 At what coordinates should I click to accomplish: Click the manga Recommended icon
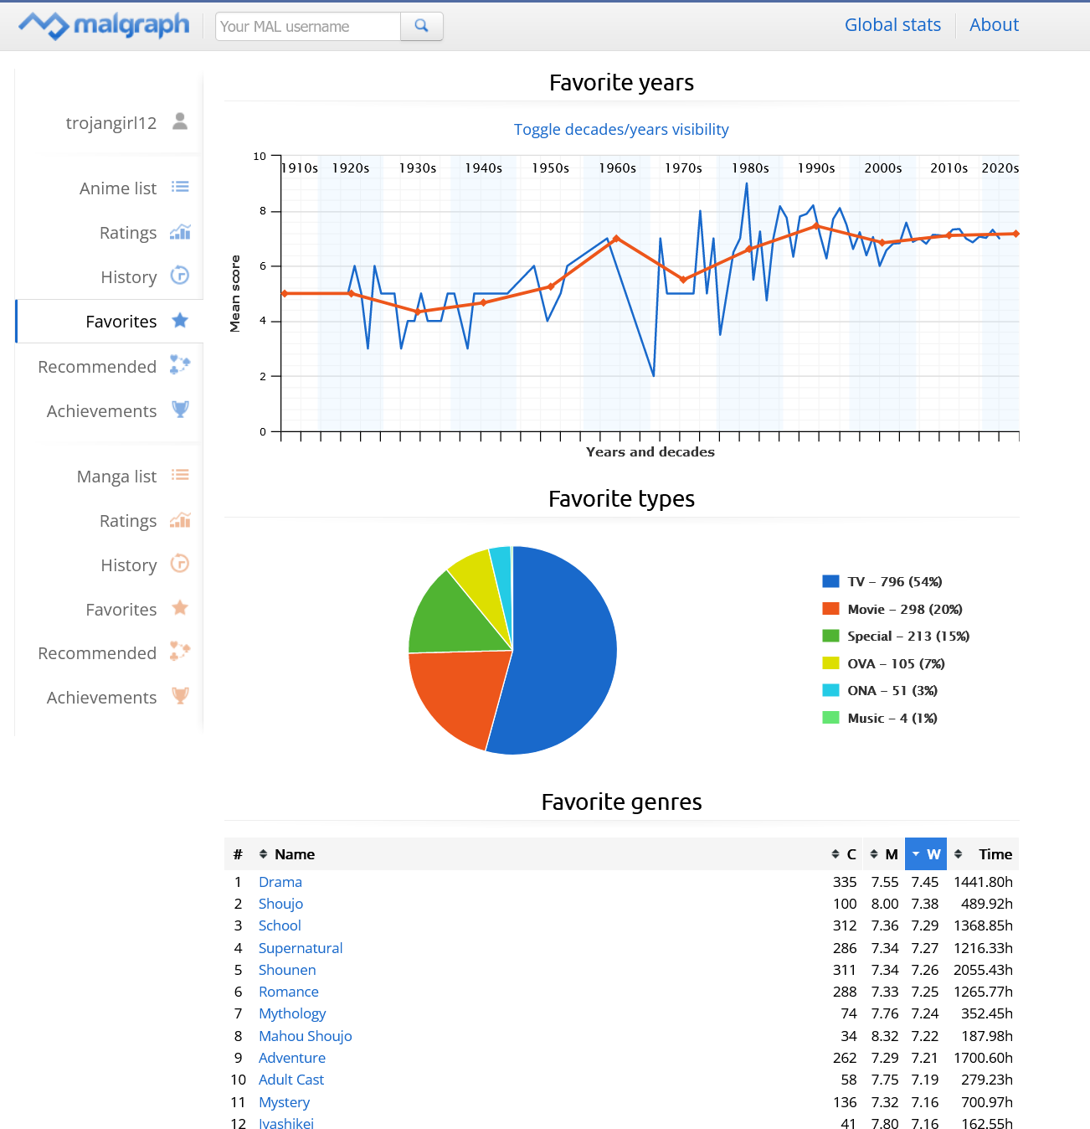[180, 652]
